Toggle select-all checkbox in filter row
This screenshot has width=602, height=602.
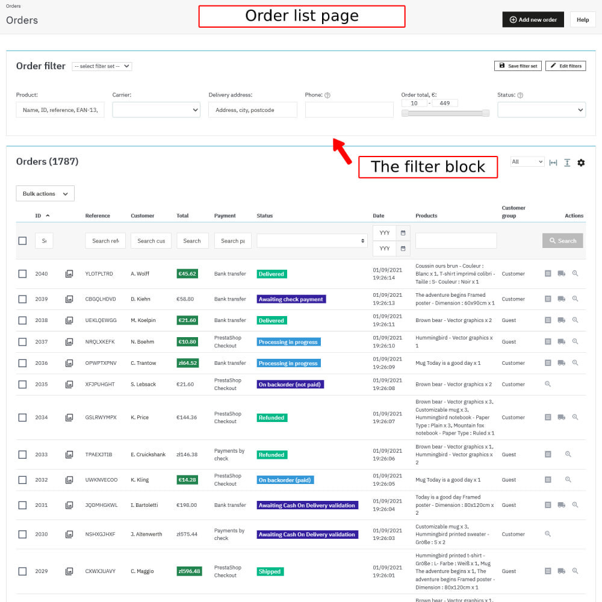[x=22, y=241]
